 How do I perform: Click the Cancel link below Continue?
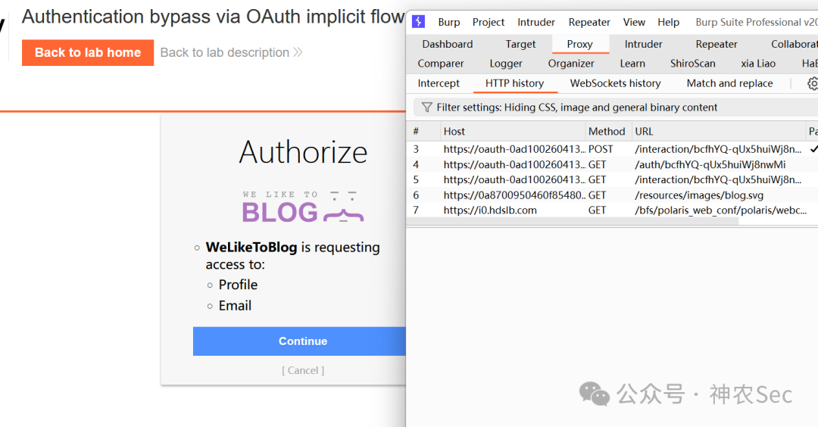point(302,370)
